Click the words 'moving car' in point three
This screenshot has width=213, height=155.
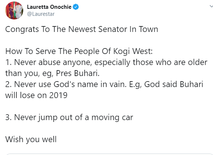[112, 118]
